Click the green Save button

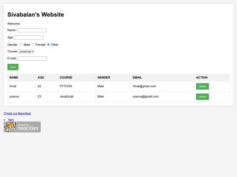[13, 67]
